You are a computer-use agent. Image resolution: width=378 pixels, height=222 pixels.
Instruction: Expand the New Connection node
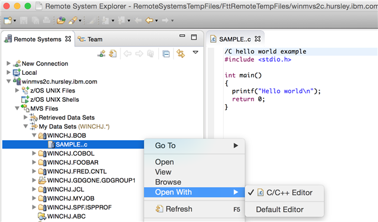click(8, 64)
